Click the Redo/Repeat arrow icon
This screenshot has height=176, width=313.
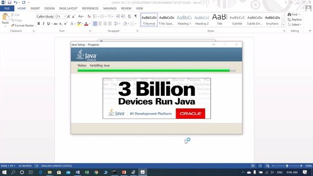pos(23,2)
